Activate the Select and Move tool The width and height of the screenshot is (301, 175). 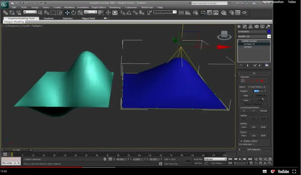click(x=67, y=13)
